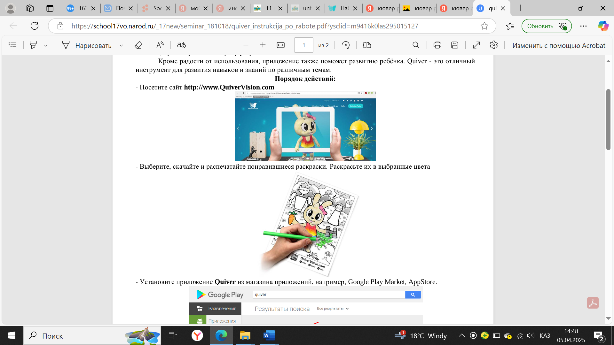Click the Rotate page icon
The width and height of the screenshot is (614, 345).
pyautogui.click(x=345, y=45)
